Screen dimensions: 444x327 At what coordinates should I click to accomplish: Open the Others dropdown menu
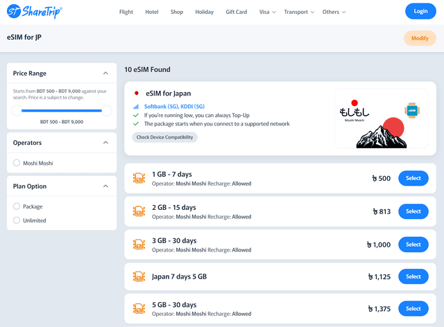[334, 12]
